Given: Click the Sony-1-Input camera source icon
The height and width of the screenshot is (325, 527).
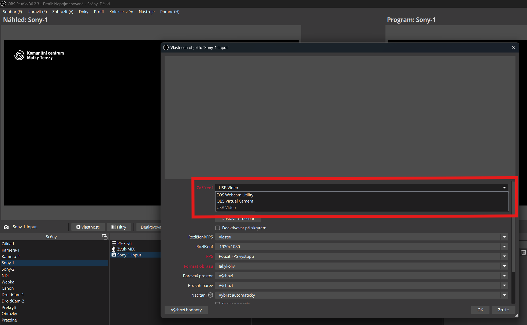Looking at the screenshot, I should click(x=114, y=255).
